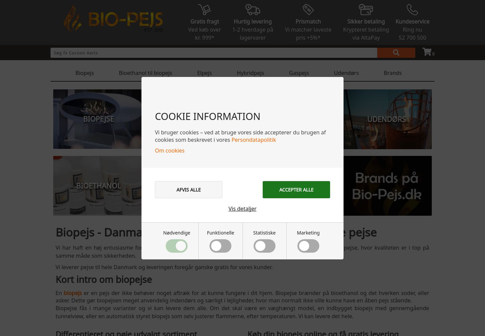Reject cookies with AFVIS ALLE
The width and height of the screenshot is (485, 336).
coord(188,190)
